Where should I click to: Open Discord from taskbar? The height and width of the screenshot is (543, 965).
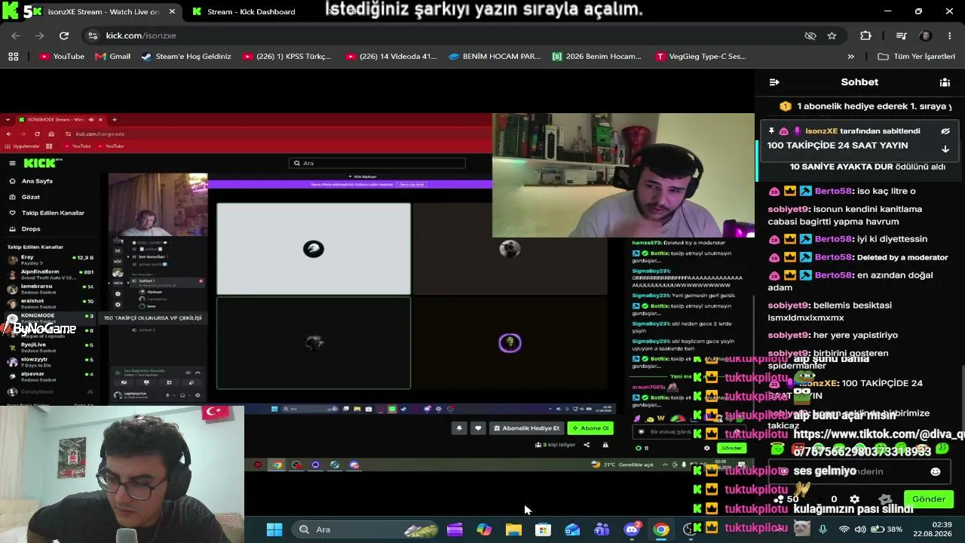coord(632,529)
